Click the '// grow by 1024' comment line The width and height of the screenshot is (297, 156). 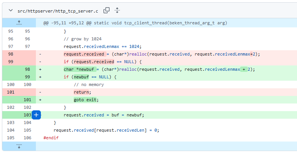pyautogui.click(x=82, y=39)
